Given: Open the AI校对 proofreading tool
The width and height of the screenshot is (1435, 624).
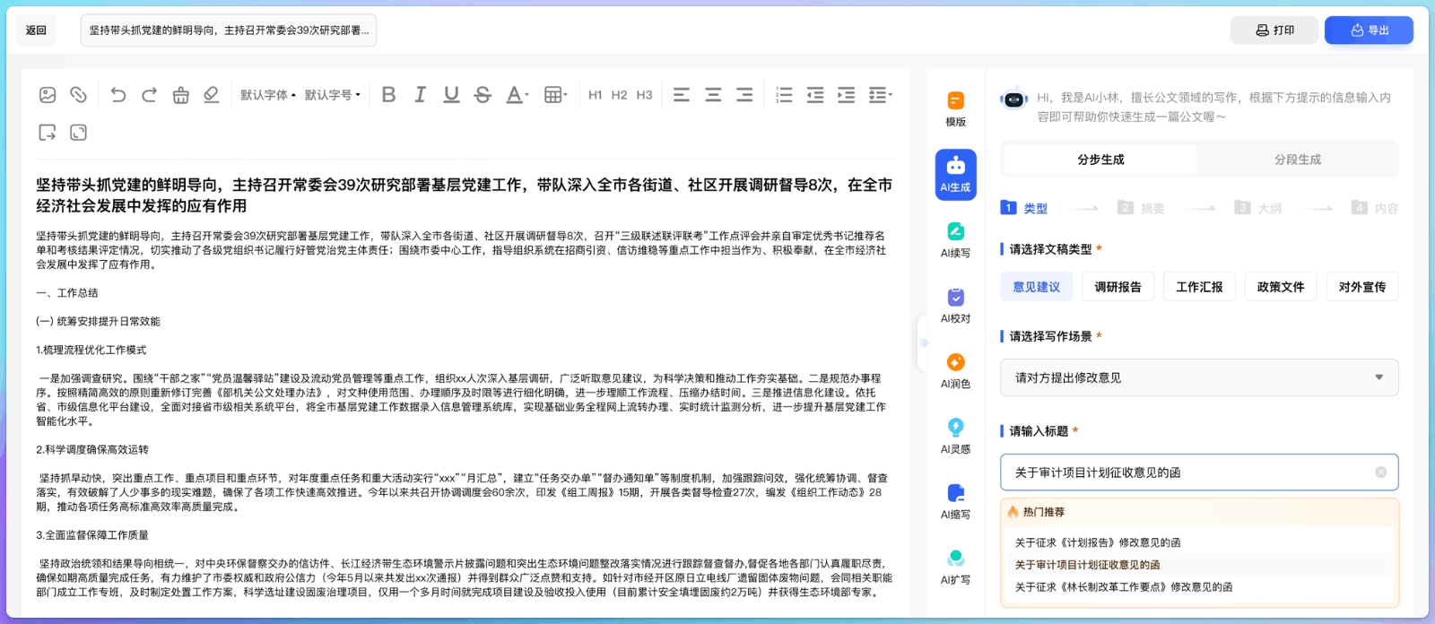Looking at the screenshot, I should tap(955, 305).
